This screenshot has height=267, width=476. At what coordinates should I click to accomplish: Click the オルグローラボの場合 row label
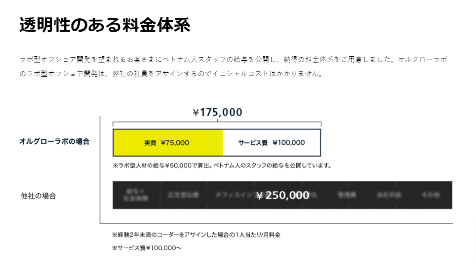54,142
